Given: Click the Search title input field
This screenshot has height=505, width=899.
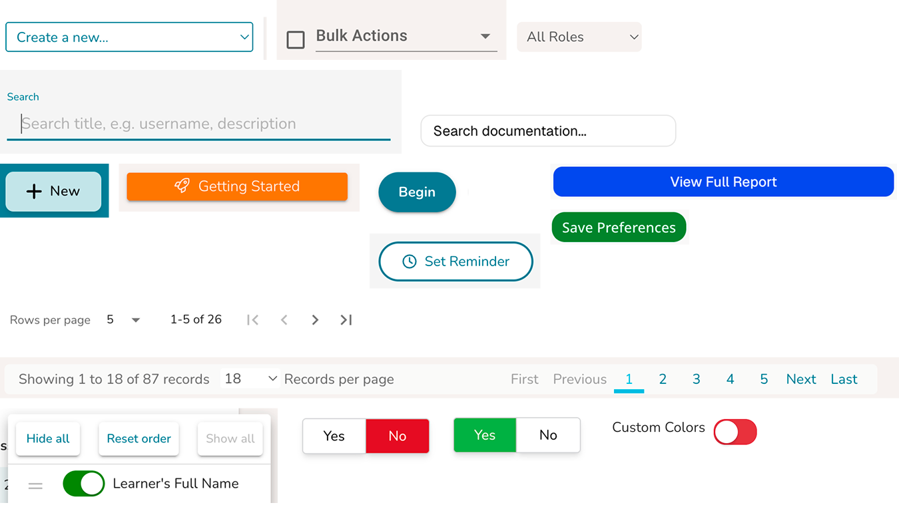Looking at the screenshot, I should pyautogui.click(x=198, y=123).
